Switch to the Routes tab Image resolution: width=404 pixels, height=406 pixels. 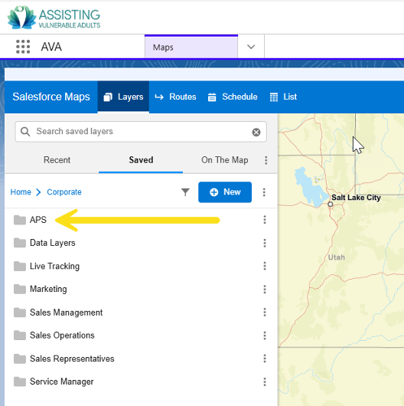click(176, 97)
